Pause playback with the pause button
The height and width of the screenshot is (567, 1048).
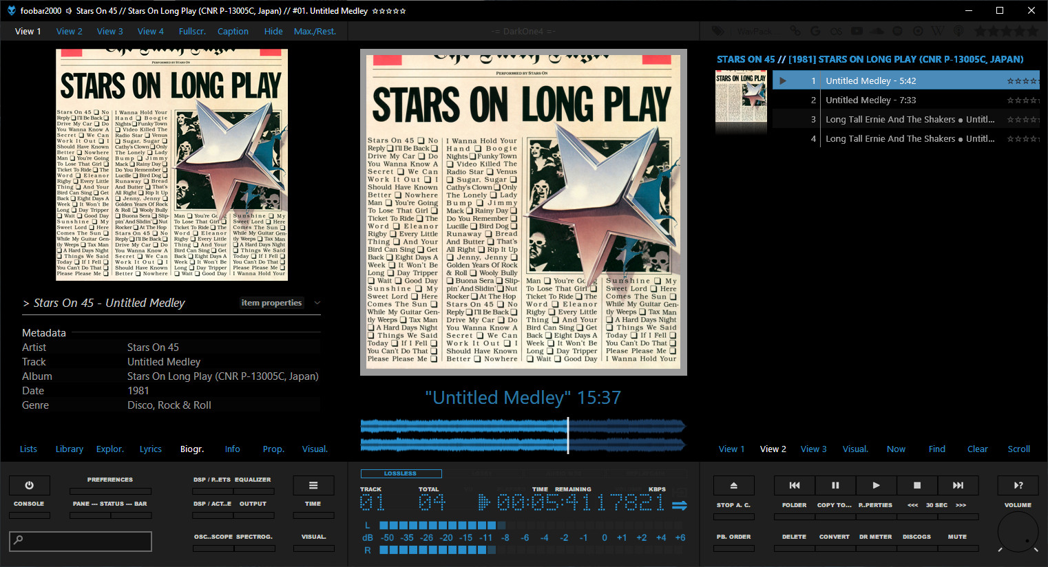(835, 485)
